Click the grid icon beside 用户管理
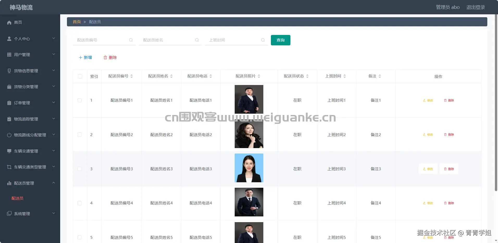The height and width of the screenshot is (243, 498). point(9,54)
